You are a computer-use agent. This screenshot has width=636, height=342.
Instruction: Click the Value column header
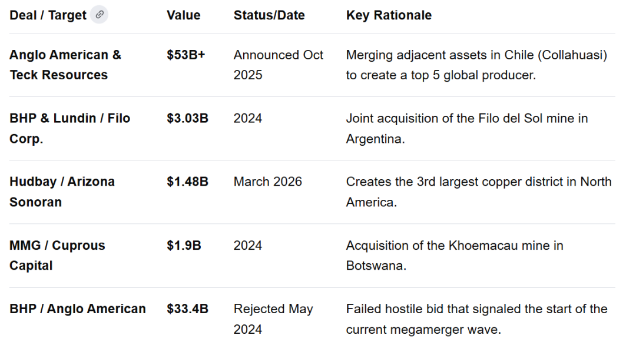(x=183, y=15)
